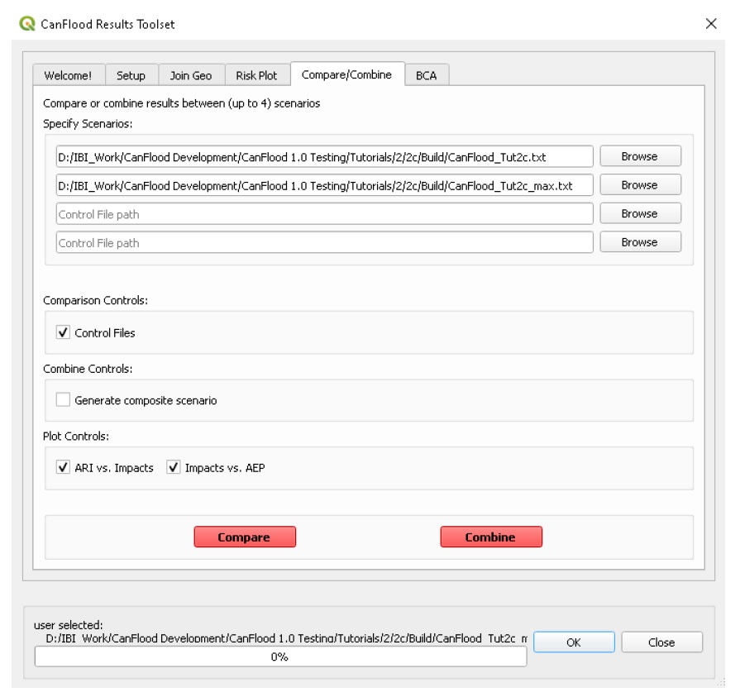Go to the Join Geo tab
The image size is (740, 697).
pos(191,75)
